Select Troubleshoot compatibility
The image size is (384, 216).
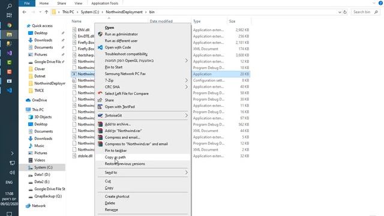point(126,54)
